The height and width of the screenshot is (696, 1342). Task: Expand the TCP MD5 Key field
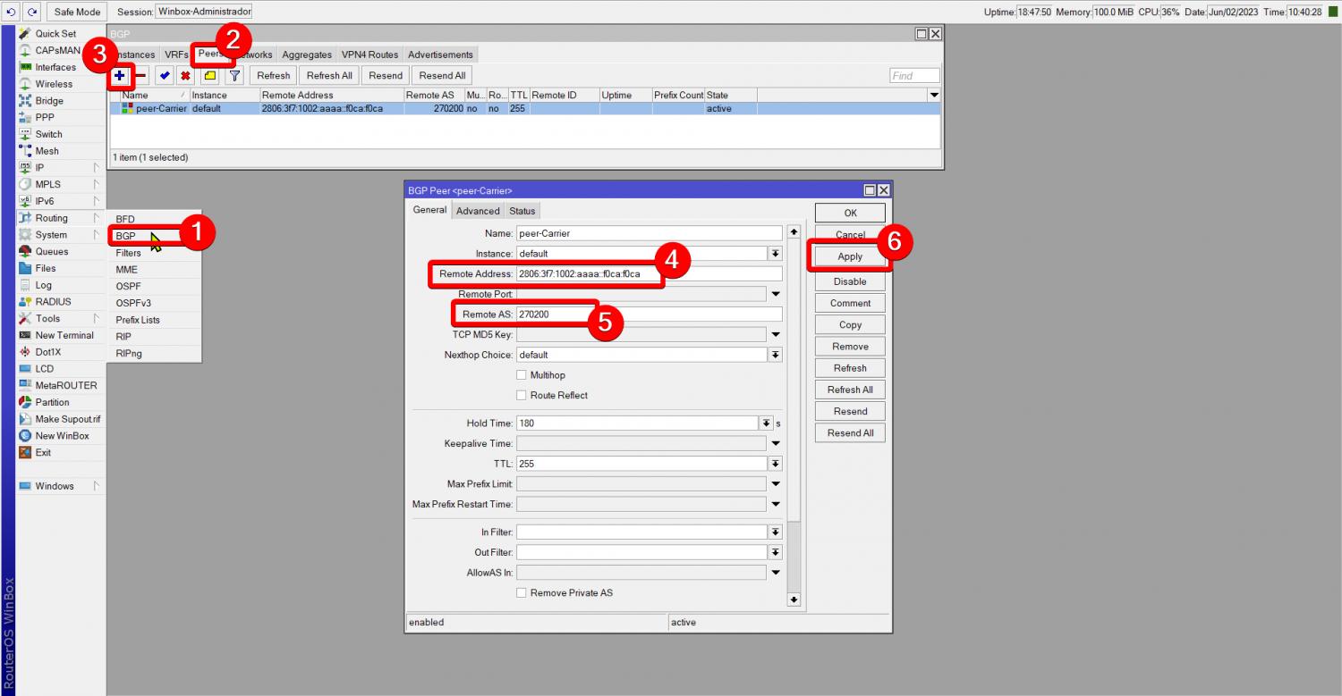[775, 335]
